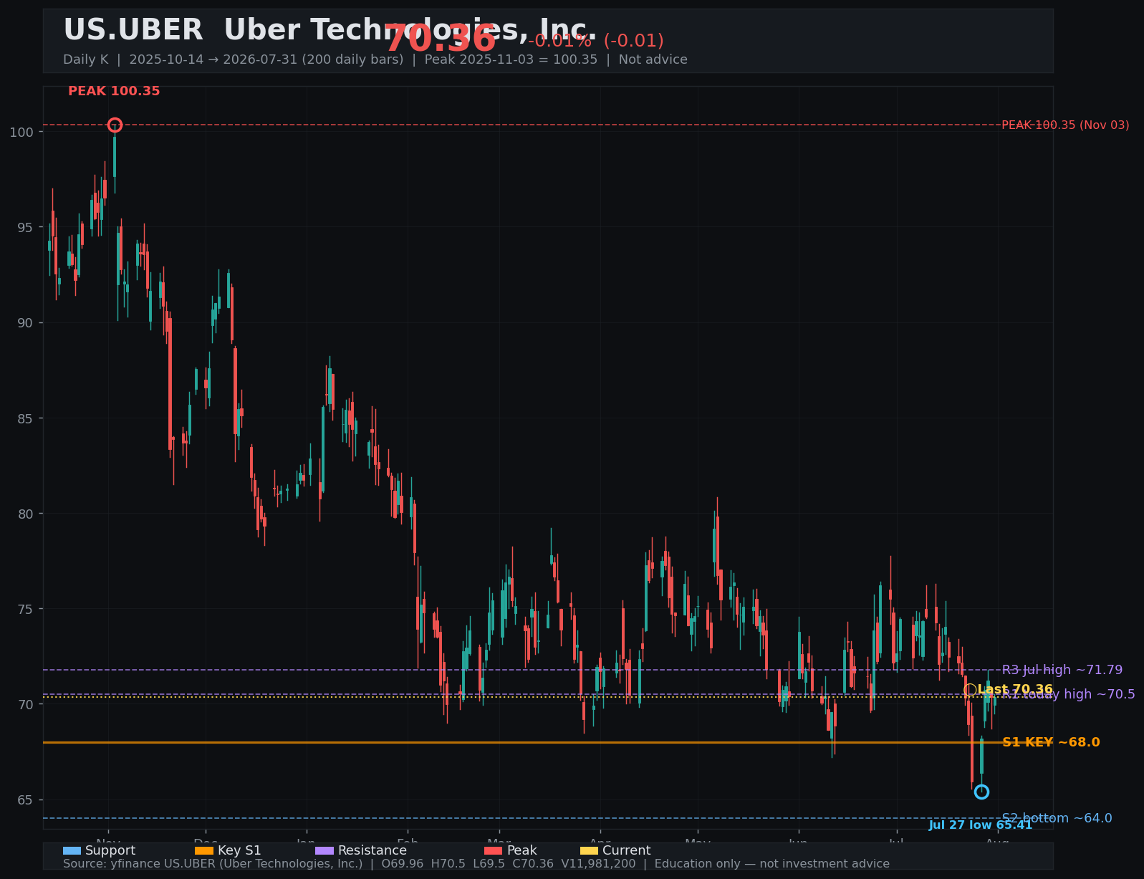Viewport: 1144px width, 879px height.
Task: Click the 85 tick on the price axis
Action: pyautogui.click(x=26, y=418)
